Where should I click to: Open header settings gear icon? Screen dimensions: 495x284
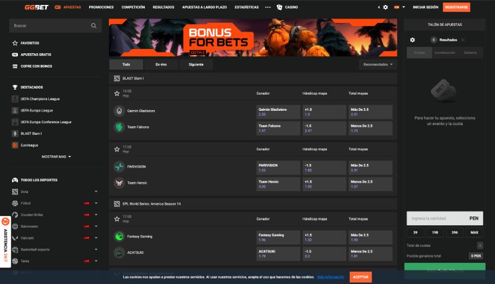[385, 7]
